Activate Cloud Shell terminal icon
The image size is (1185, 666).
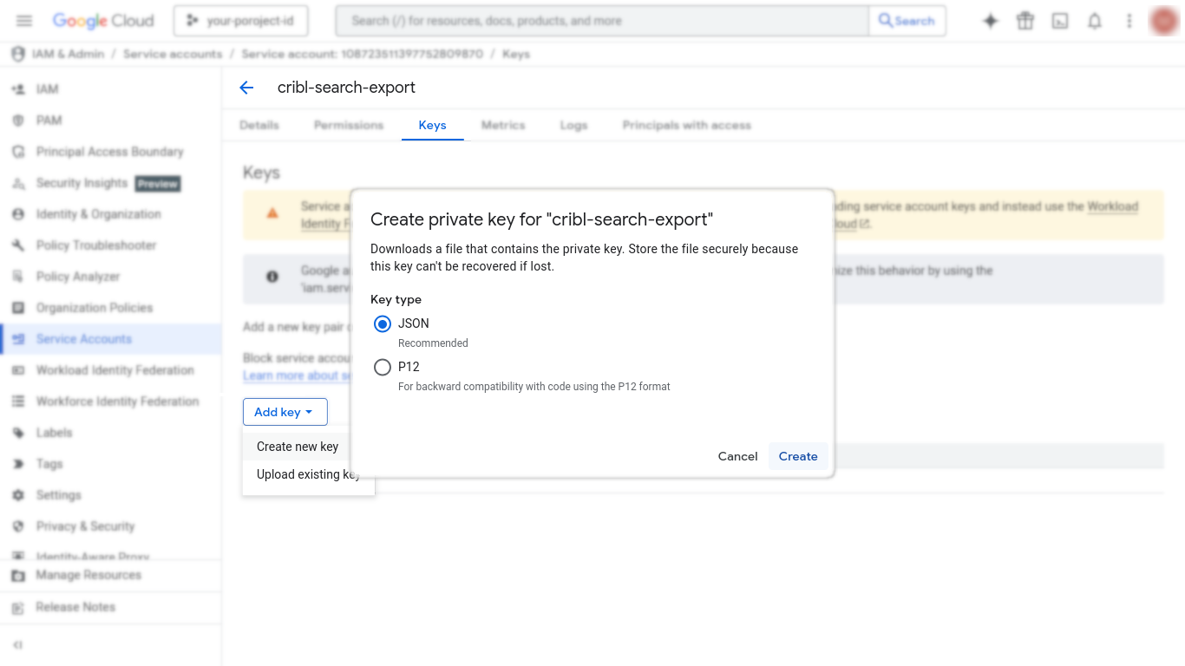pos(1059,20)
